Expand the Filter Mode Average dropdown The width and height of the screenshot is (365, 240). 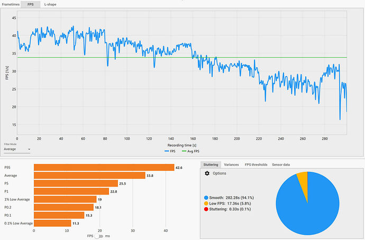(17, 149)
